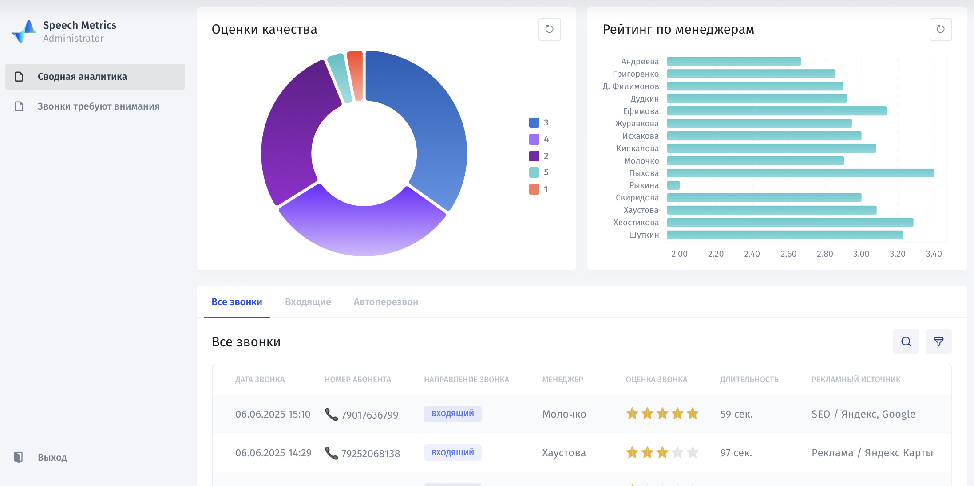The height and width of the screenshot is (486, 974).
Task: Click the Андреева rating bar
Action: [x=734, y=61]
